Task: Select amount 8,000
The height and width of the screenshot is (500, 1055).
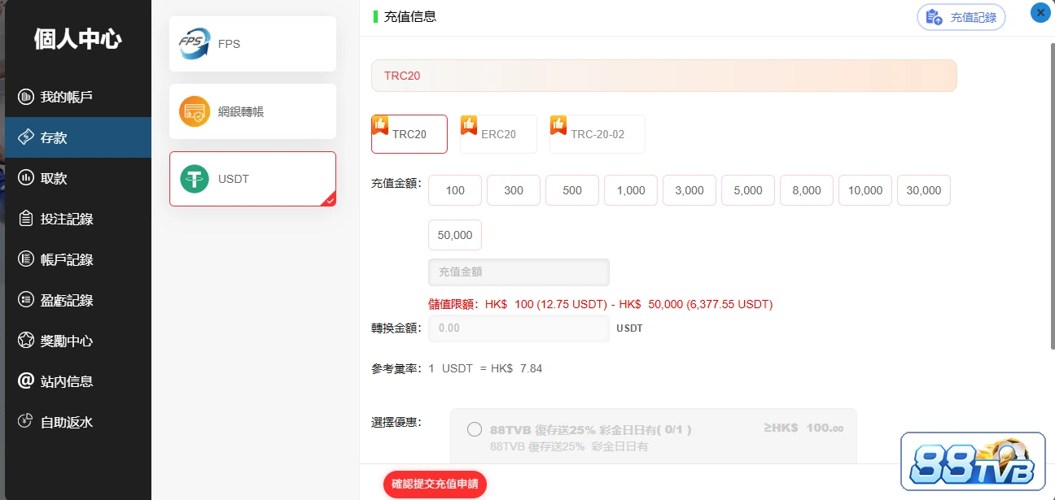Action: (807, 190)
